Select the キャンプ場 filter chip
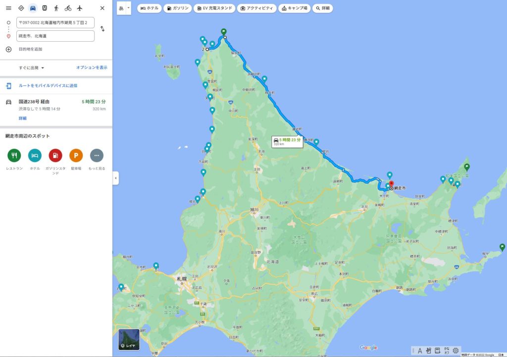The height and width of the screenshot is (357, 507). click(294, 8)
